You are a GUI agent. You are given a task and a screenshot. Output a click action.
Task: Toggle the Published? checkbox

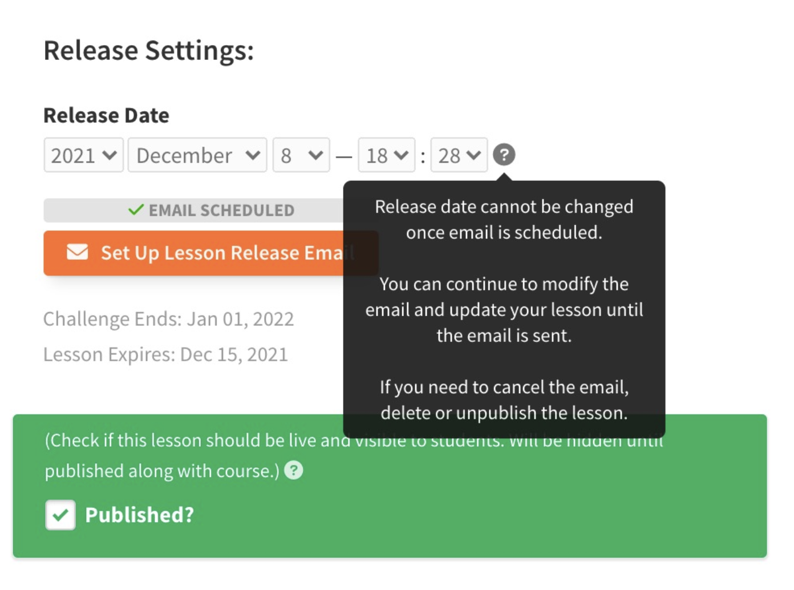click(x=60, y=515)
